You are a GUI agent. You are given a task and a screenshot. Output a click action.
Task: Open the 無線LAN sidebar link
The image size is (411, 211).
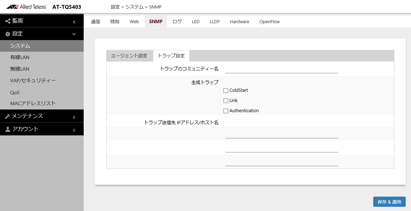tap(20, 69)
